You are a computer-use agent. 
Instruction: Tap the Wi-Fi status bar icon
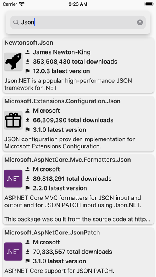tap(22, 4)
